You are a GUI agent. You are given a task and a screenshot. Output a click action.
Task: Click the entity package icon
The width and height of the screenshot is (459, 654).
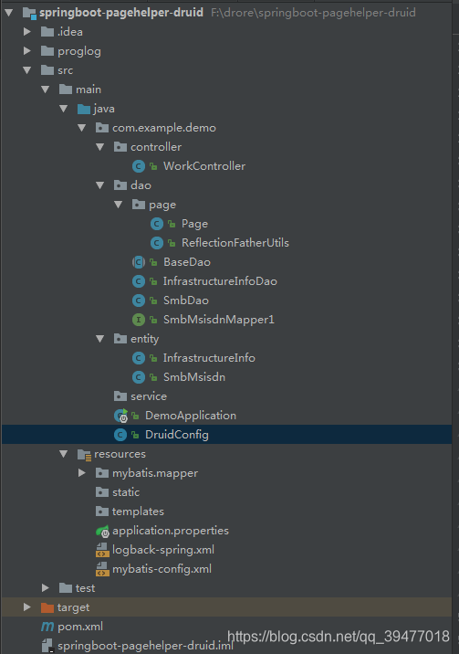(120, 339)
